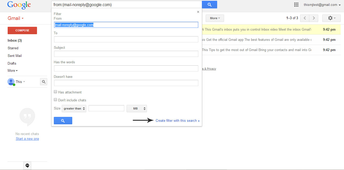Run the filter search with blue magnifier button
The image size is (344, 170).
click(x=63, y=121)
